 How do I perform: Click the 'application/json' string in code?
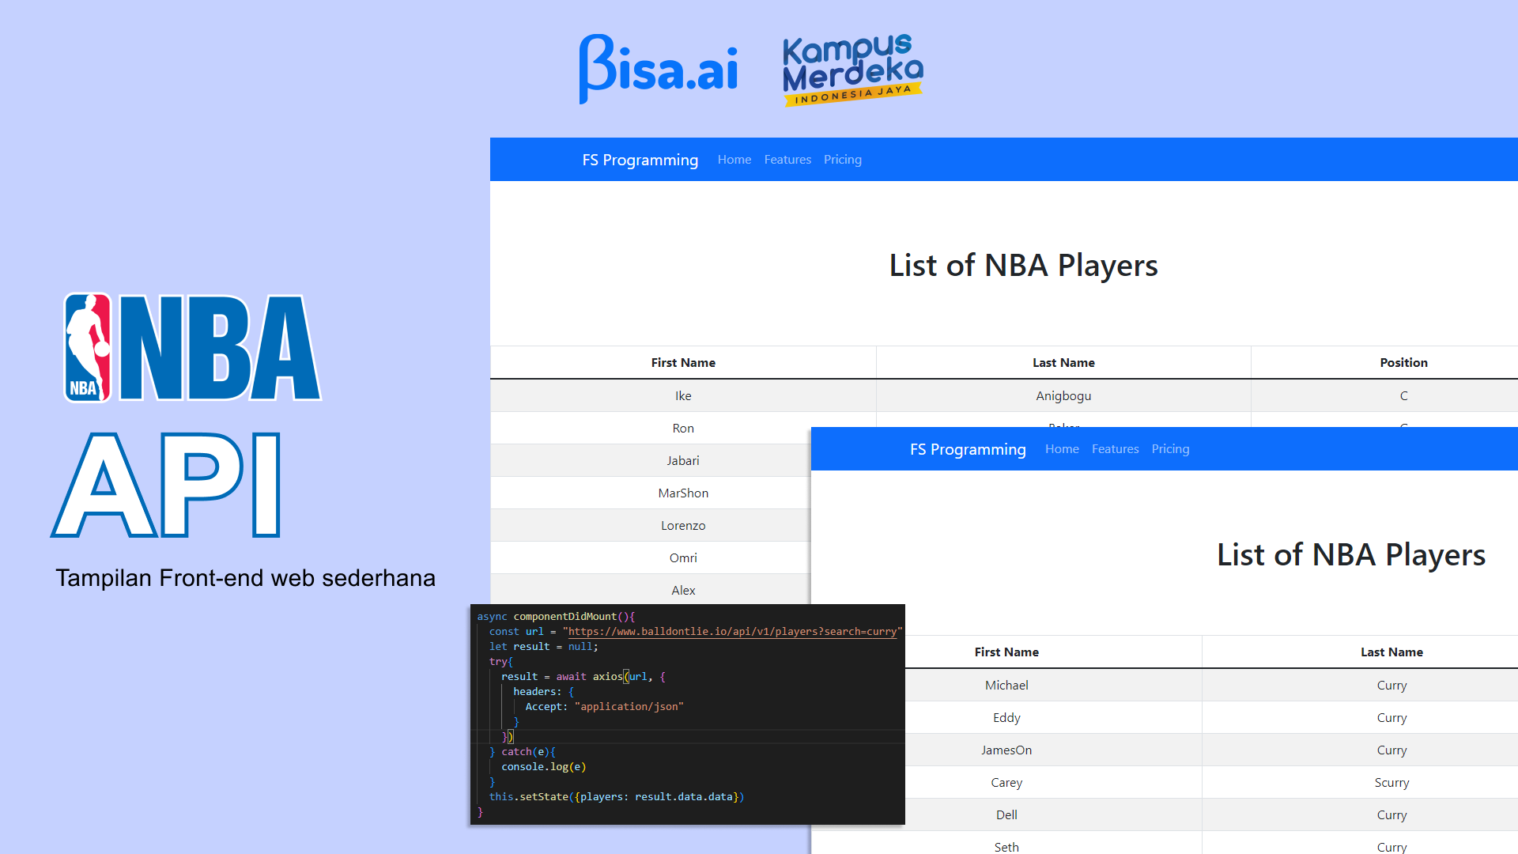click(629, 707)
